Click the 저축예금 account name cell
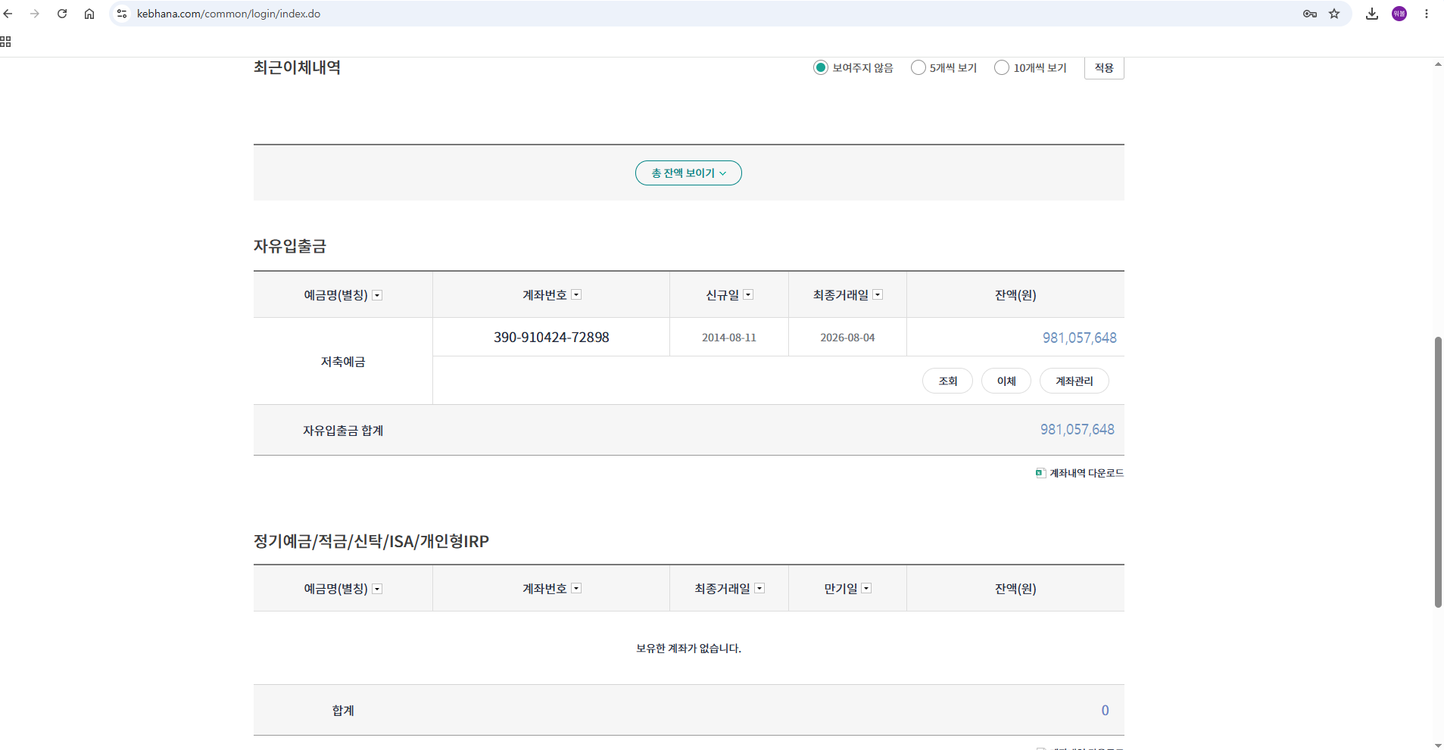Screen dimensions: 1444x750 click(x=343, y=362)
